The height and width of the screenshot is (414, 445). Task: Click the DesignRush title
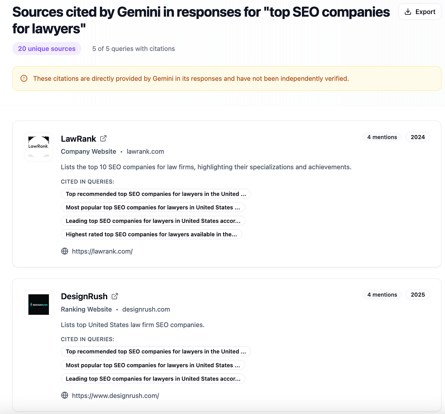pyautogui.click(x=84, y=296)
